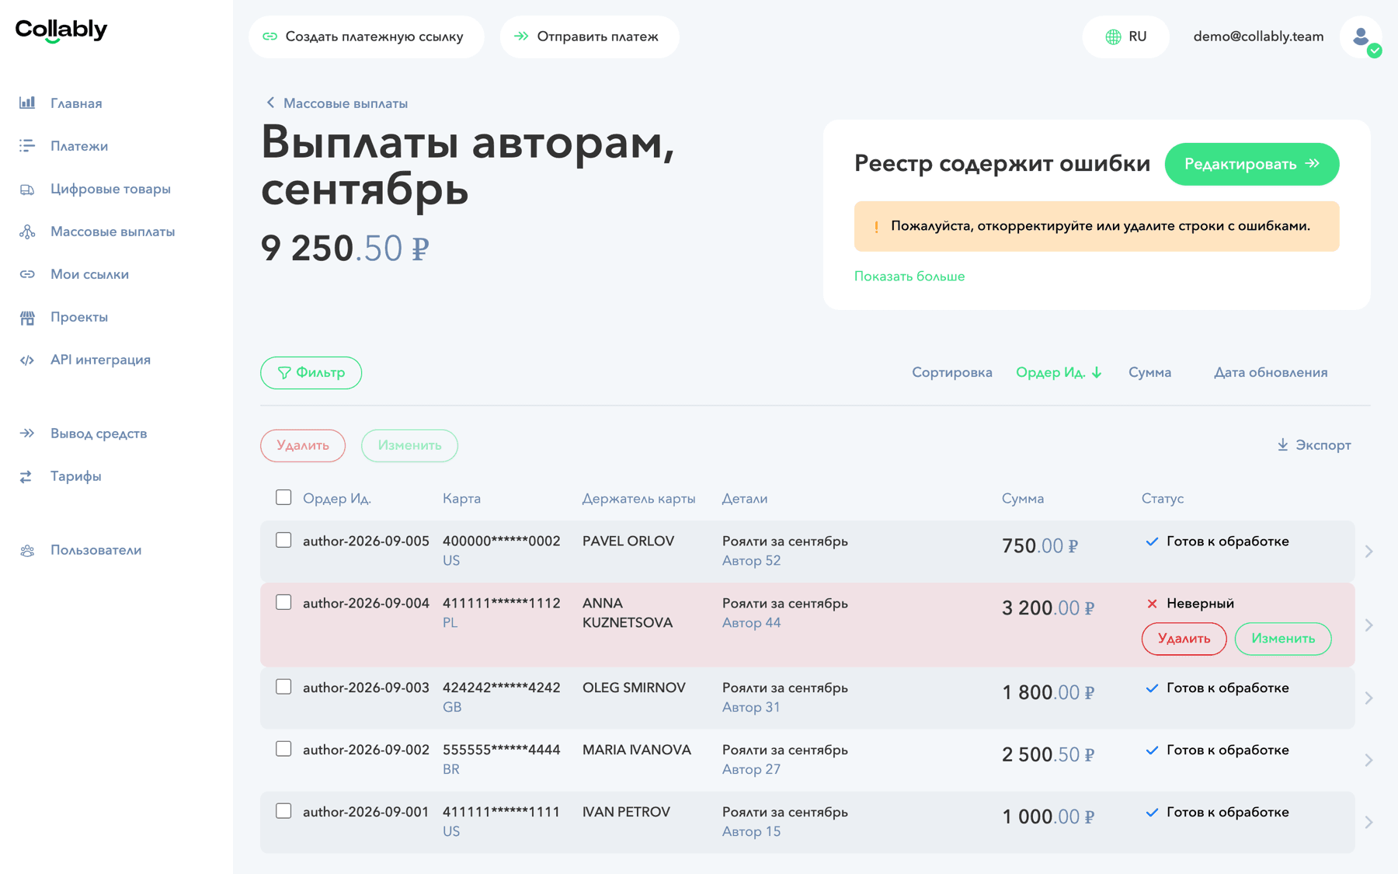Check the box for author-2026-09-001
1398x874 pixels.
pos(283,811)
